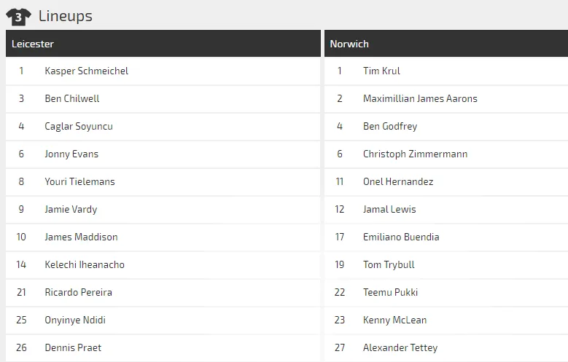Image resolution: width=568 pixels, height=362 pixels.
Task: Select Maximillian James Aarons
Action: pos(420,98)
